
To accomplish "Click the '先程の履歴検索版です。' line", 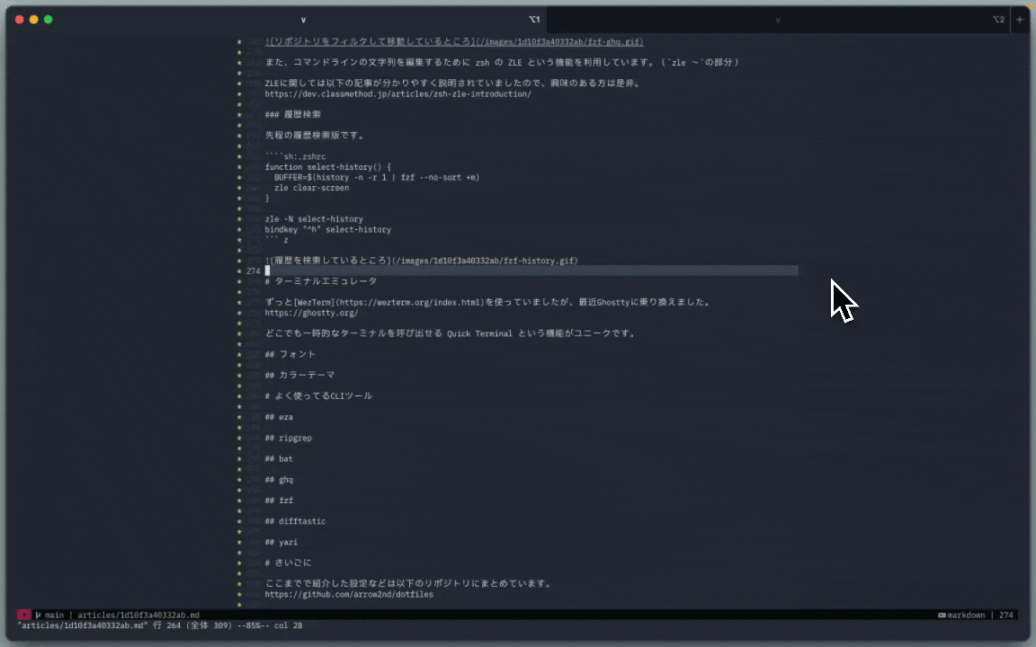I will point(315,136).
